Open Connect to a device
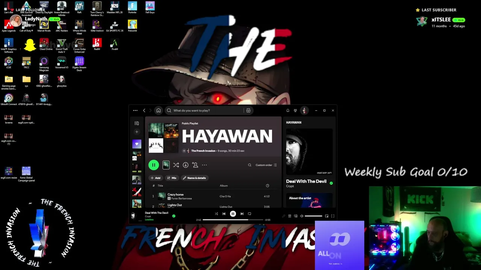 tap(296, 216)
